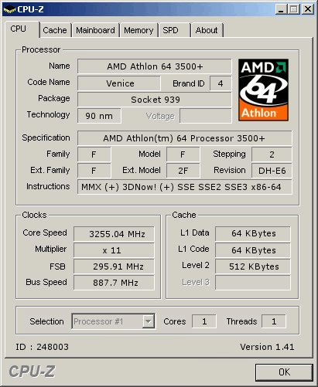Open the About tab
318x387 pixels.
click(x=207, y=30)
